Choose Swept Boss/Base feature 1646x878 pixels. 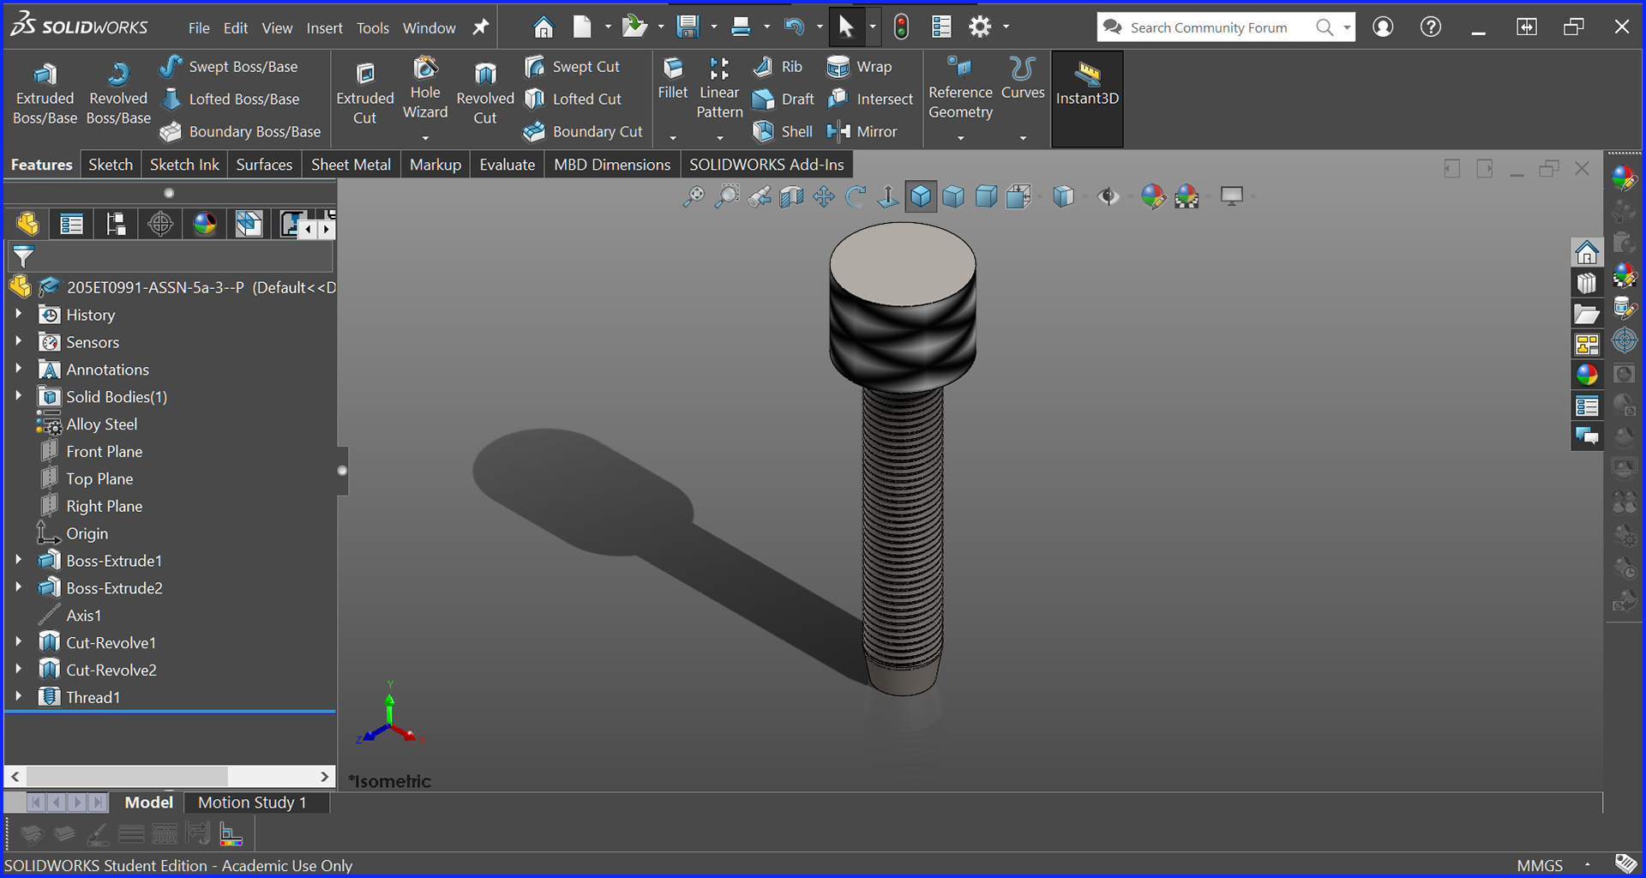pos(229,66)
